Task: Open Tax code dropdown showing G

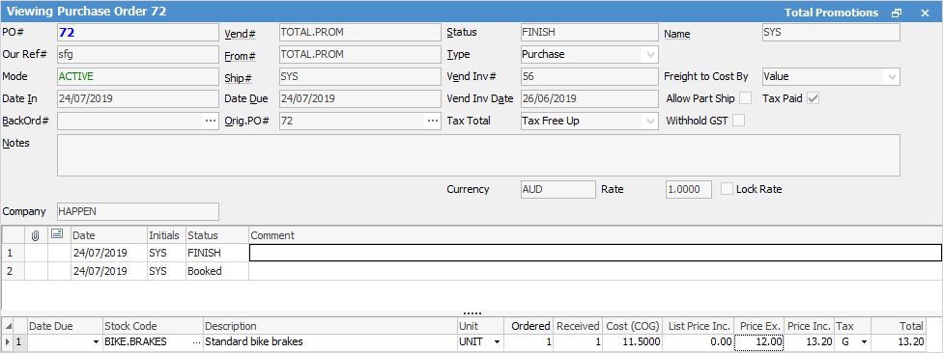Action: pyautogui.click(x=864, y=342)
